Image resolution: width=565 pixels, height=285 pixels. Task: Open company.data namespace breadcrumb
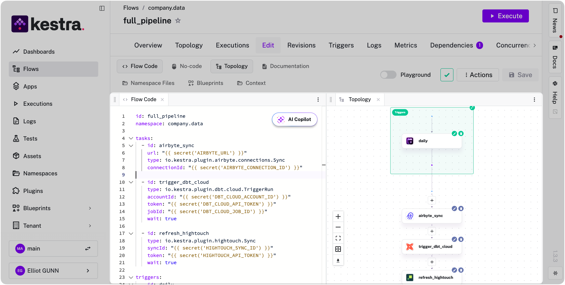pos(166,8)
